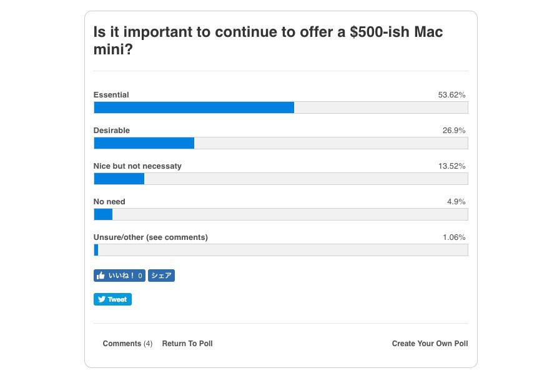Viewport: 557px width, 378px height.
Task: Click the Twitter bird Tweet button
Action: [x=112, y=299]
